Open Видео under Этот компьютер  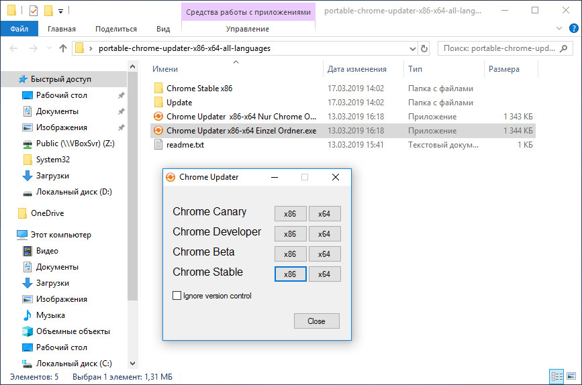47,251
